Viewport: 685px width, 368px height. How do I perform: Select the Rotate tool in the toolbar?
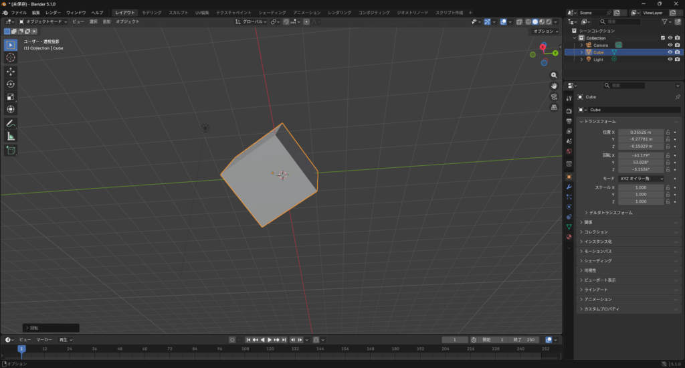tap(11, 84)
